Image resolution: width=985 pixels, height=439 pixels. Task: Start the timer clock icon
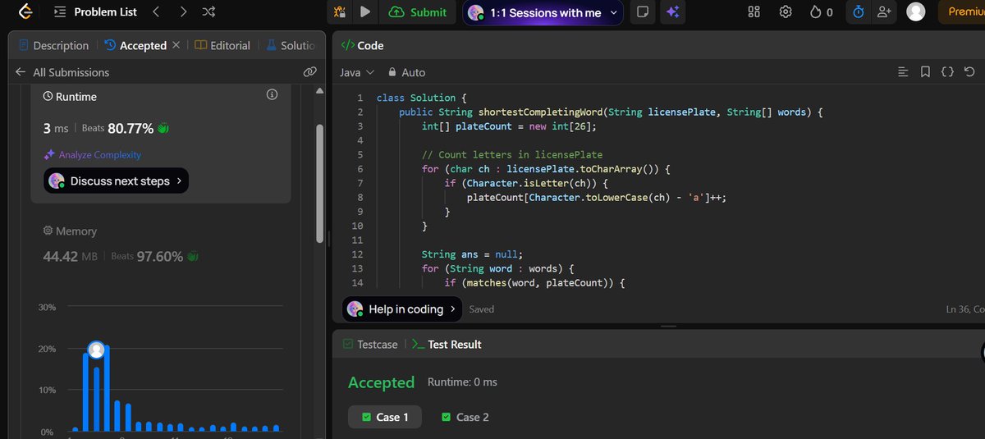pyautogui.click(x=859, y=11)
